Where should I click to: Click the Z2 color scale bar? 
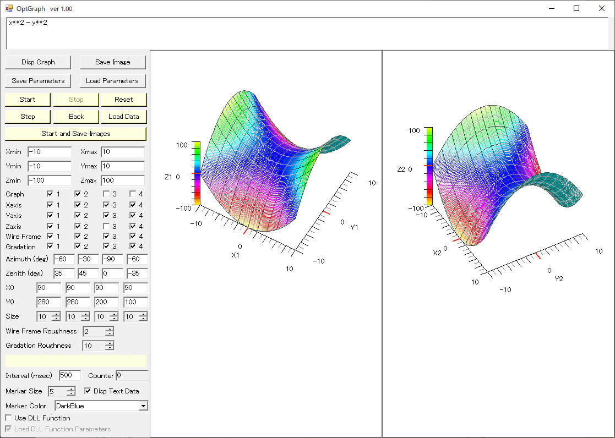pyautogui.click(x=429, y=166)
